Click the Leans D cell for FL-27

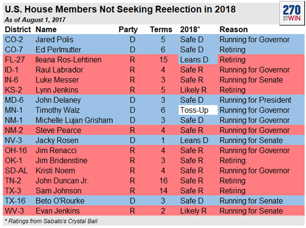(198, 60)
